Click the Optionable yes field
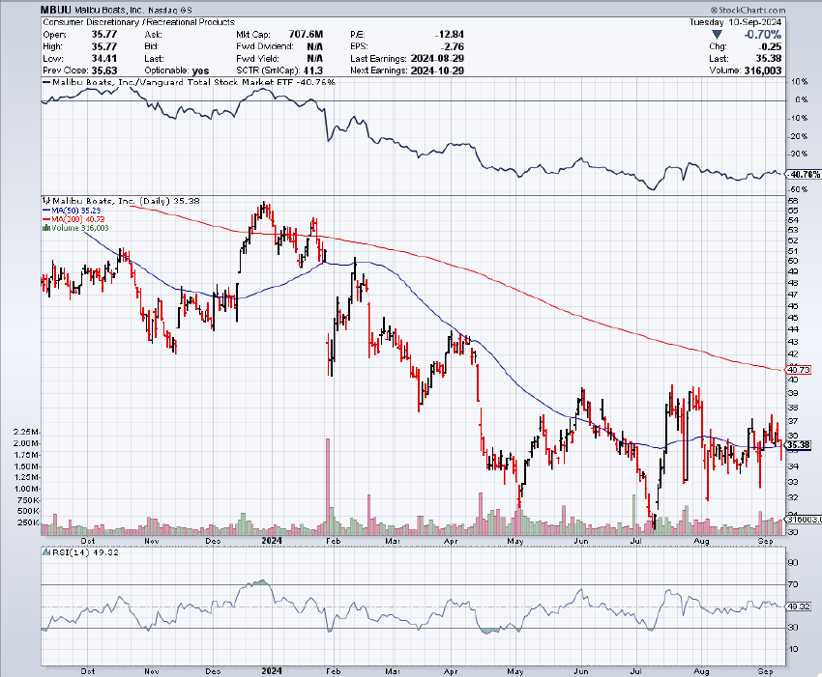Viewport: 822px width, 677px height. coord(177,71)
